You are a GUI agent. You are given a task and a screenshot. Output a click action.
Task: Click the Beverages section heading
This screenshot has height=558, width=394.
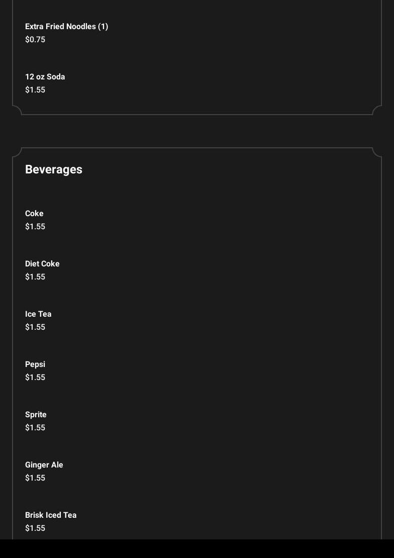click(54, 169)
